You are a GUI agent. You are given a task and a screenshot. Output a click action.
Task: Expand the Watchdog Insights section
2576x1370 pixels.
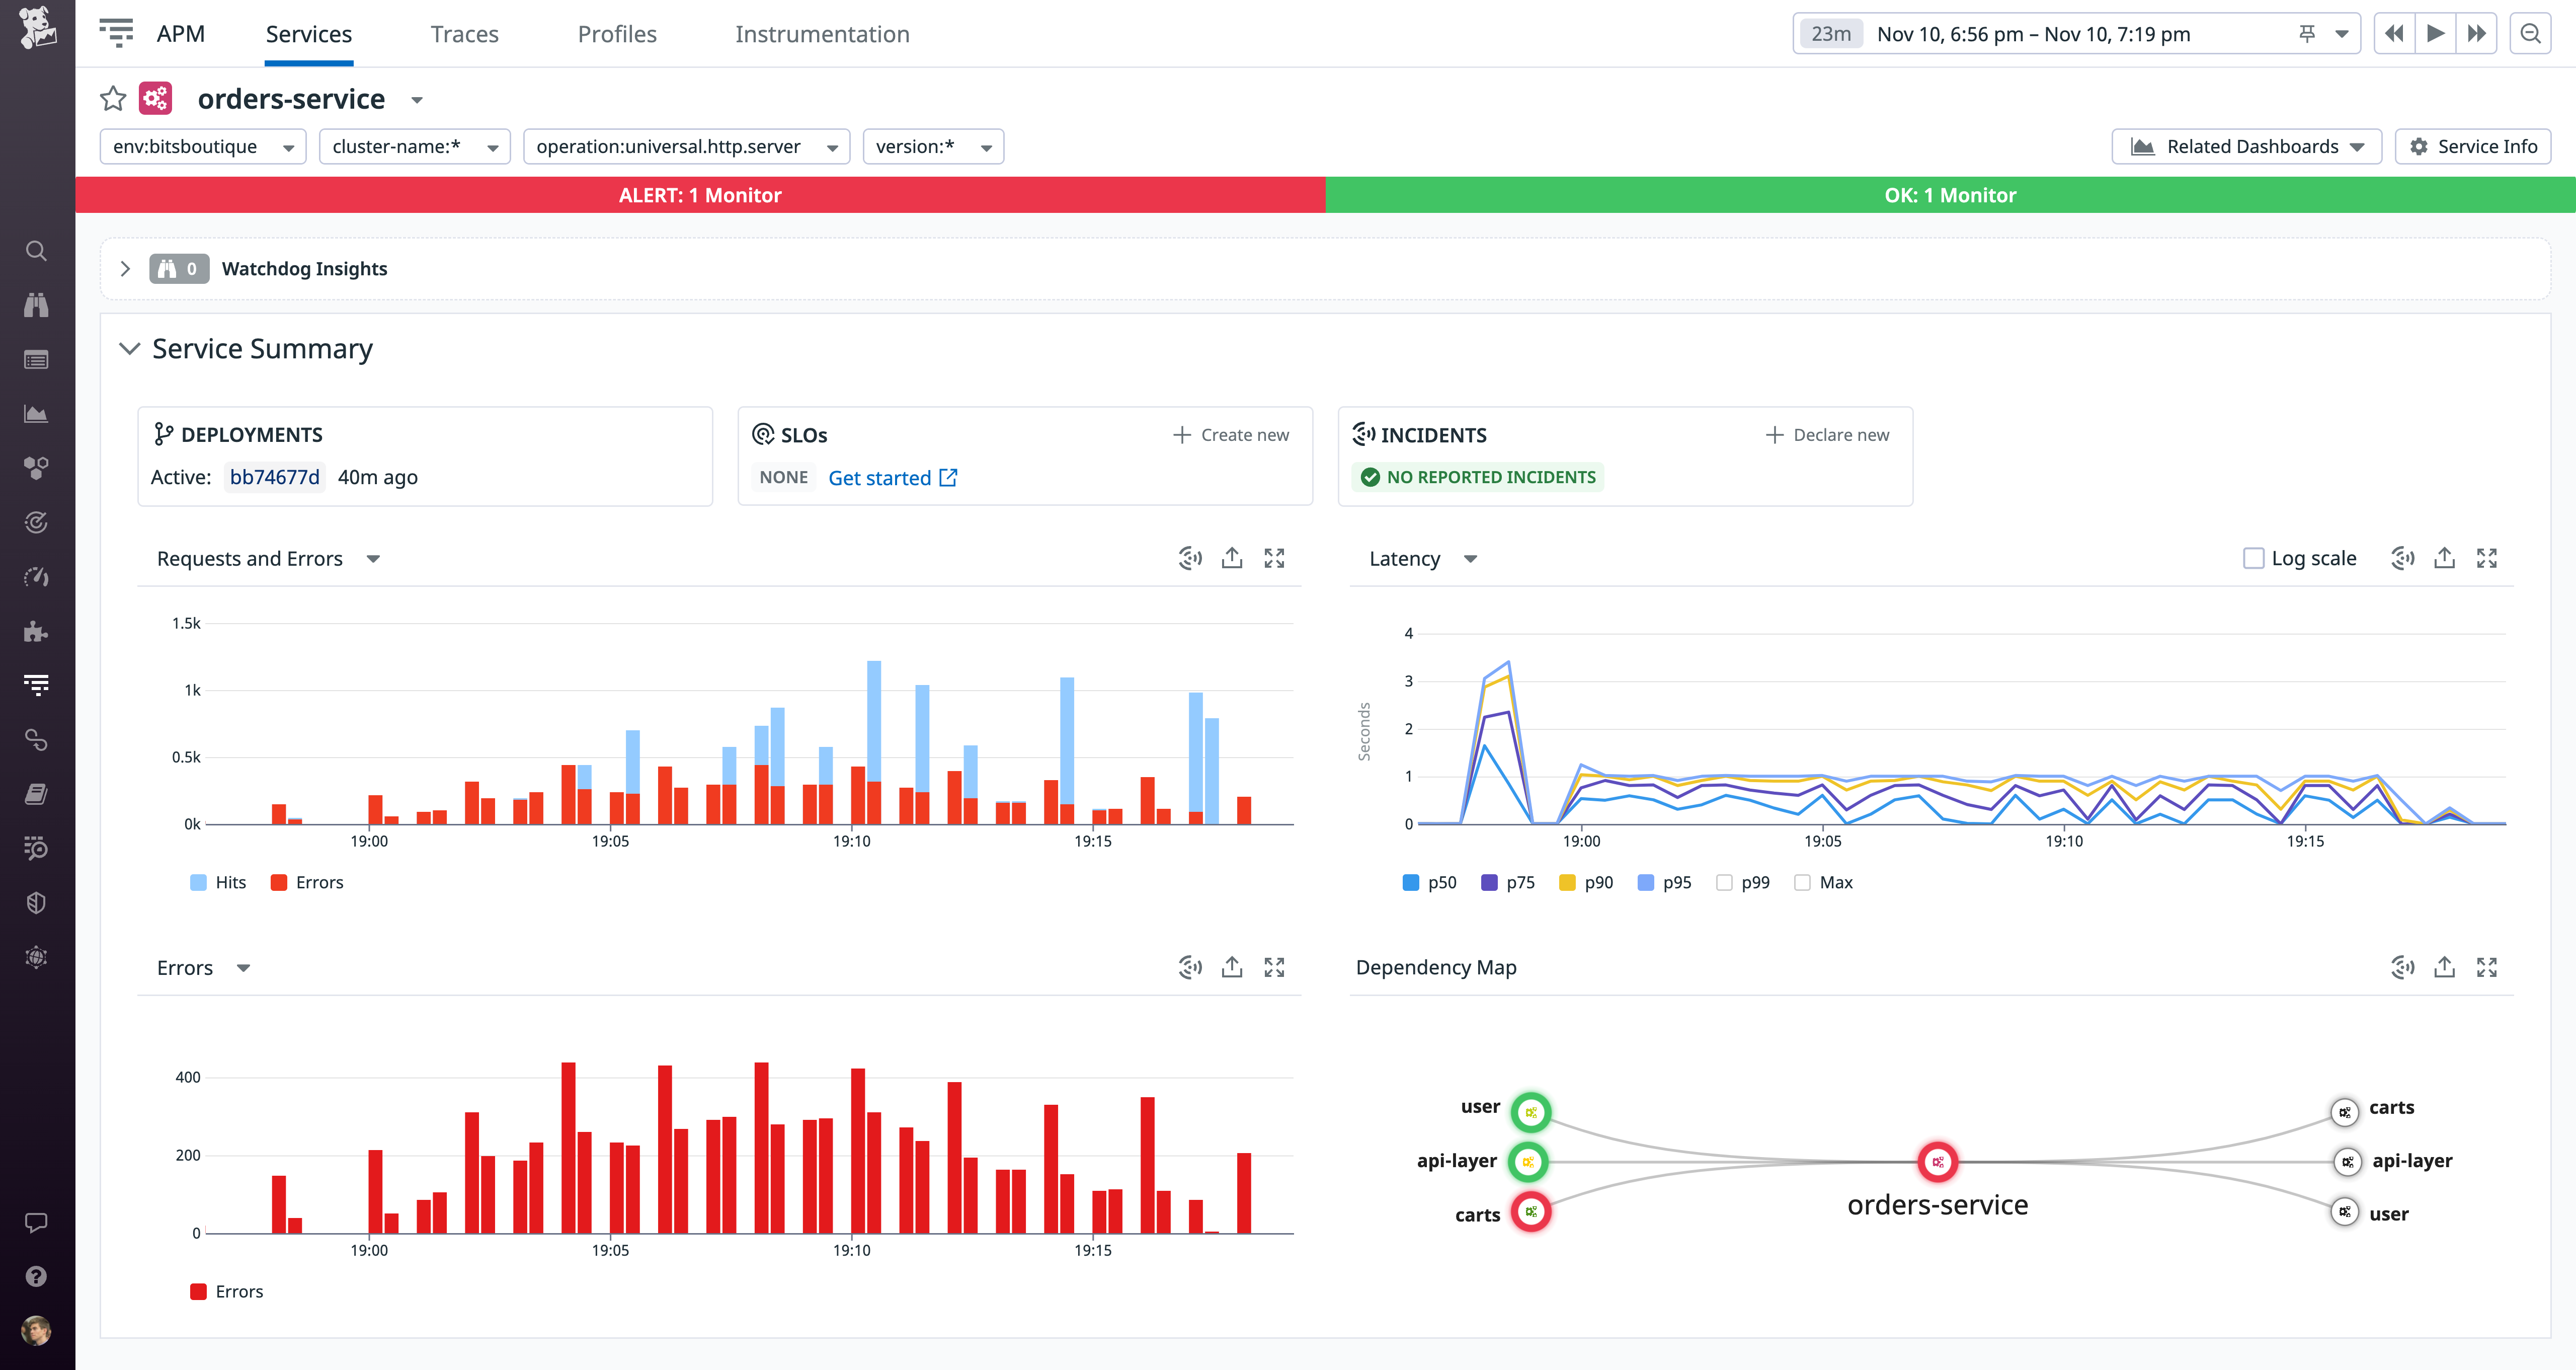(x=126, y=268)
